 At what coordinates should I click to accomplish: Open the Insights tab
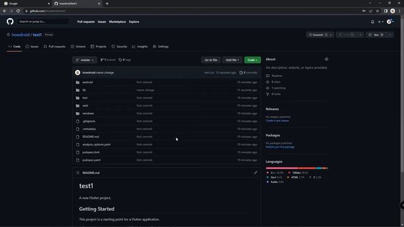tap(140, 47)
